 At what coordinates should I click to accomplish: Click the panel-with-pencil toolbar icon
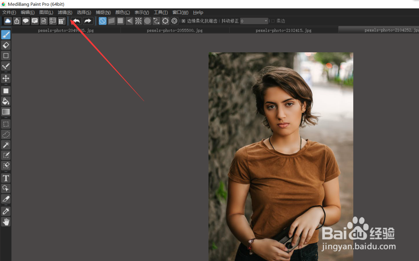(x=62, y=21)
